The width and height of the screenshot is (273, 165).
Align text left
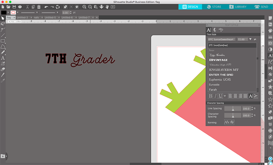(x=231, y=96)
